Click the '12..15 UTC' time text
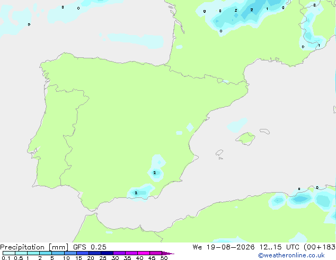 (279, 247)
